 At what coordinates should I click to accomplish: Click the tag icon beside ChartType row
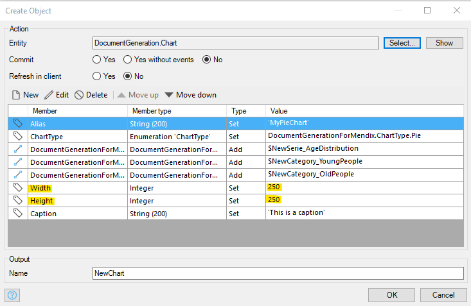[x=18, y=136]
